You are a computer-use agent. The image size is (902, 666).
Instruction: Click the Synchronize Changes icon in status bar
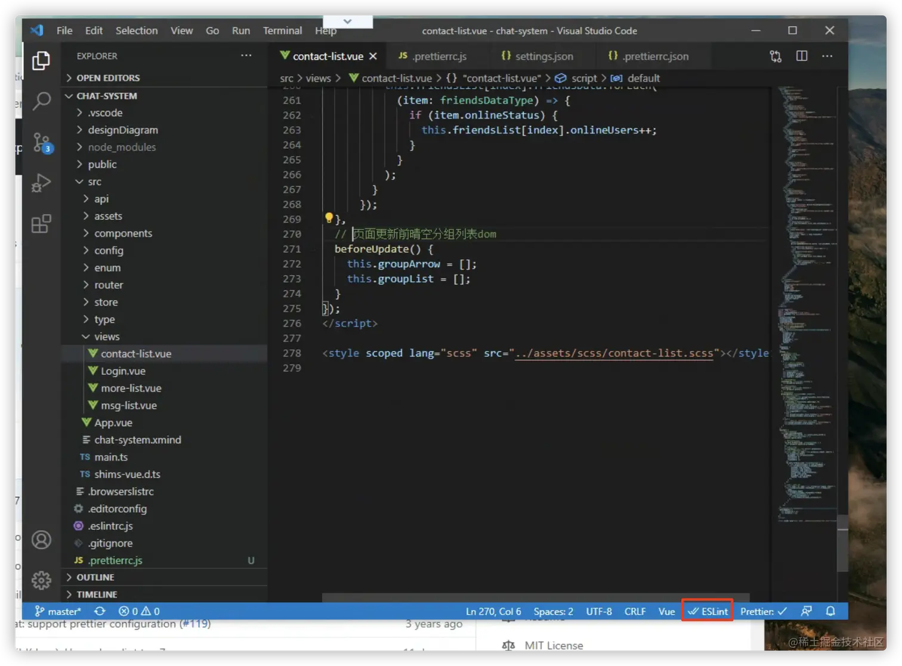(100, 611)
